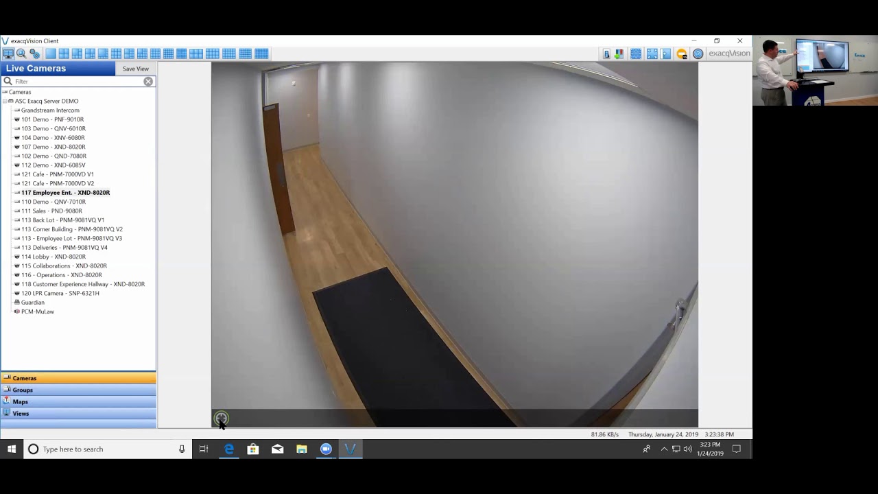This screenshot has height=494, width=878.
Task: Select camera 107 Demo - XND-8020R
Action: [x=54, y=147]
